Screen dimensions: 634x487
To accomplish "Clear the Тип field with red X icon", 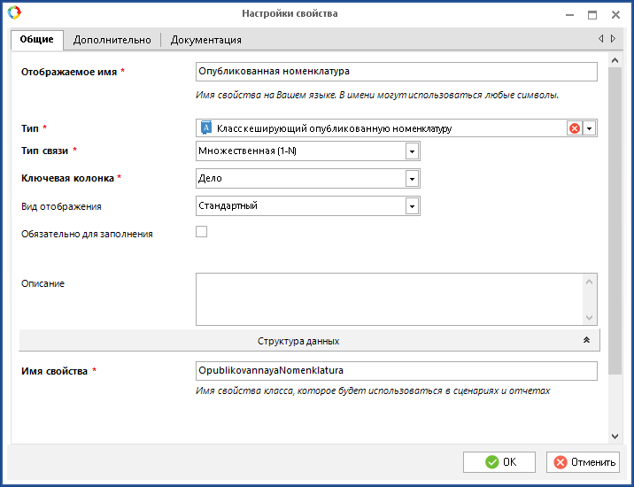I will click(575, 128).
